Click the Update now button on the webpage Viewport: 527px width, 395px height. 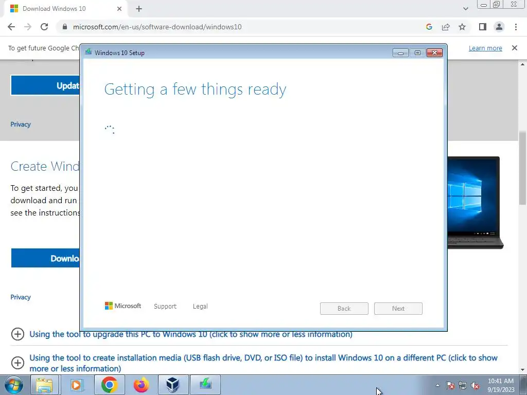(x=45, y=85)
